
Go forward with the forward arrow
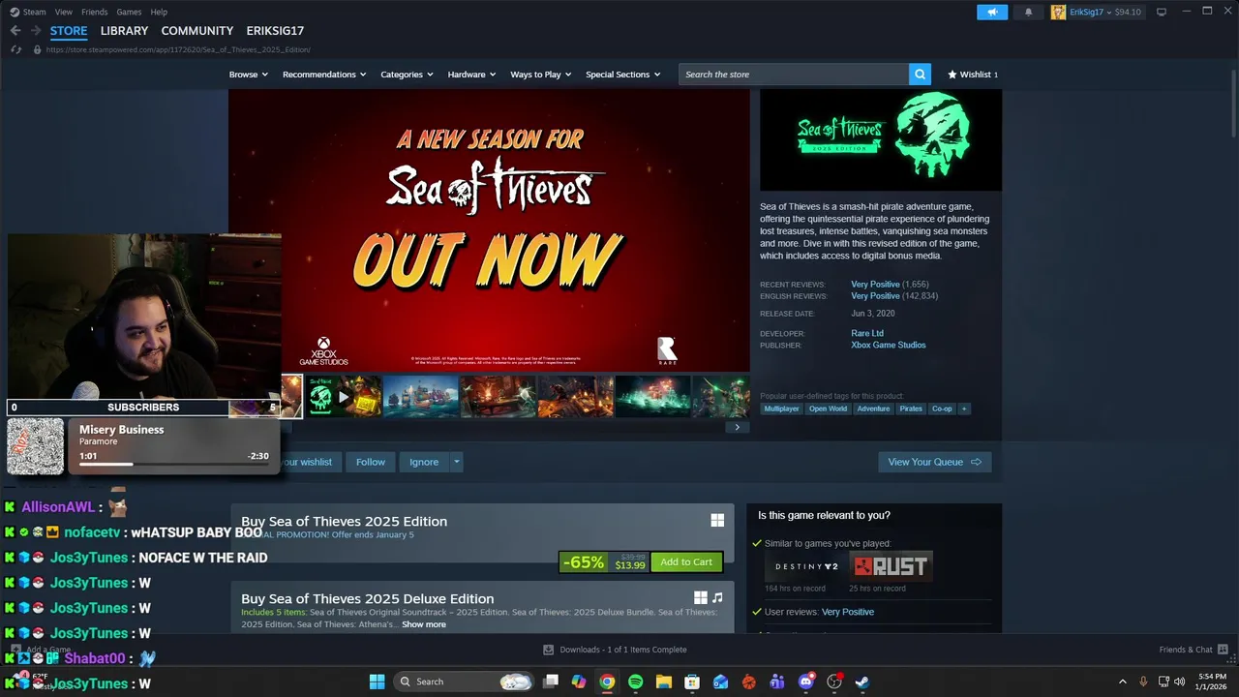pyautogui.click(x=35, y=31)
